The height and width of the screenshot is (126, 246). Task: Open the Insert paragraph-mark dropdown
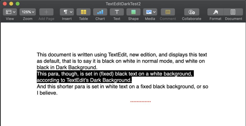(x=67, y=12)
